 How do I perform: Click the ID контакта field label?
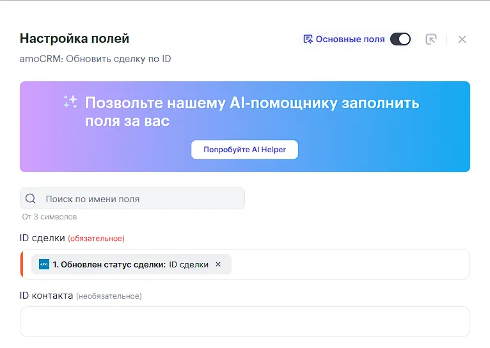point(46,296)
